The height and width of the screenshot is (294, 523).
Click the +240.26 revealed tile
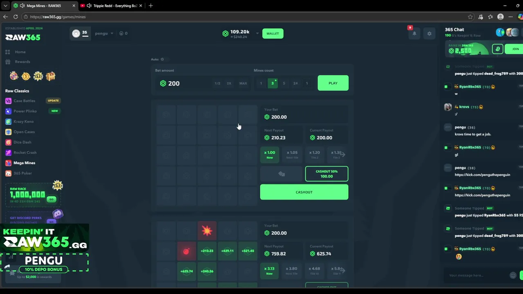tap(207, 271)
